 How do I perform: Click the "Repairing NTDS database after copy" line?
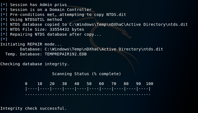point(56,34)
